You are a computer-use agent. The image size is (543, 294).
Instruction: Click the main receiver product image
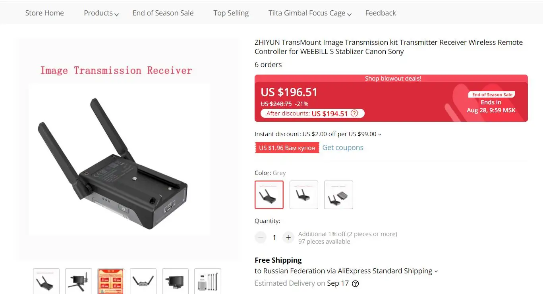120,159
